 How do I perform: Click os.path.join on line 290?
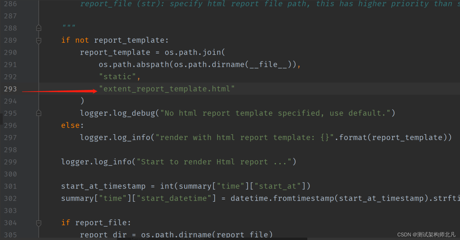194,52
